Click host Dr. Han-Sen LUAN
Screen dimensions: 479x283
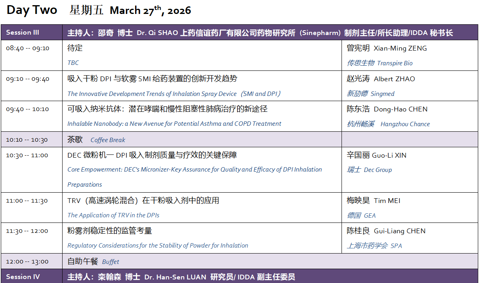174,277
